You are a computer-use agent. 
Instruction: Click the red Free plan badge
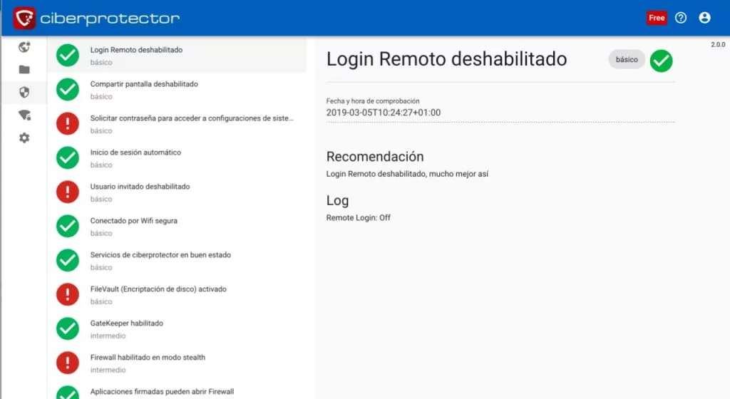(x=657, y=18)
